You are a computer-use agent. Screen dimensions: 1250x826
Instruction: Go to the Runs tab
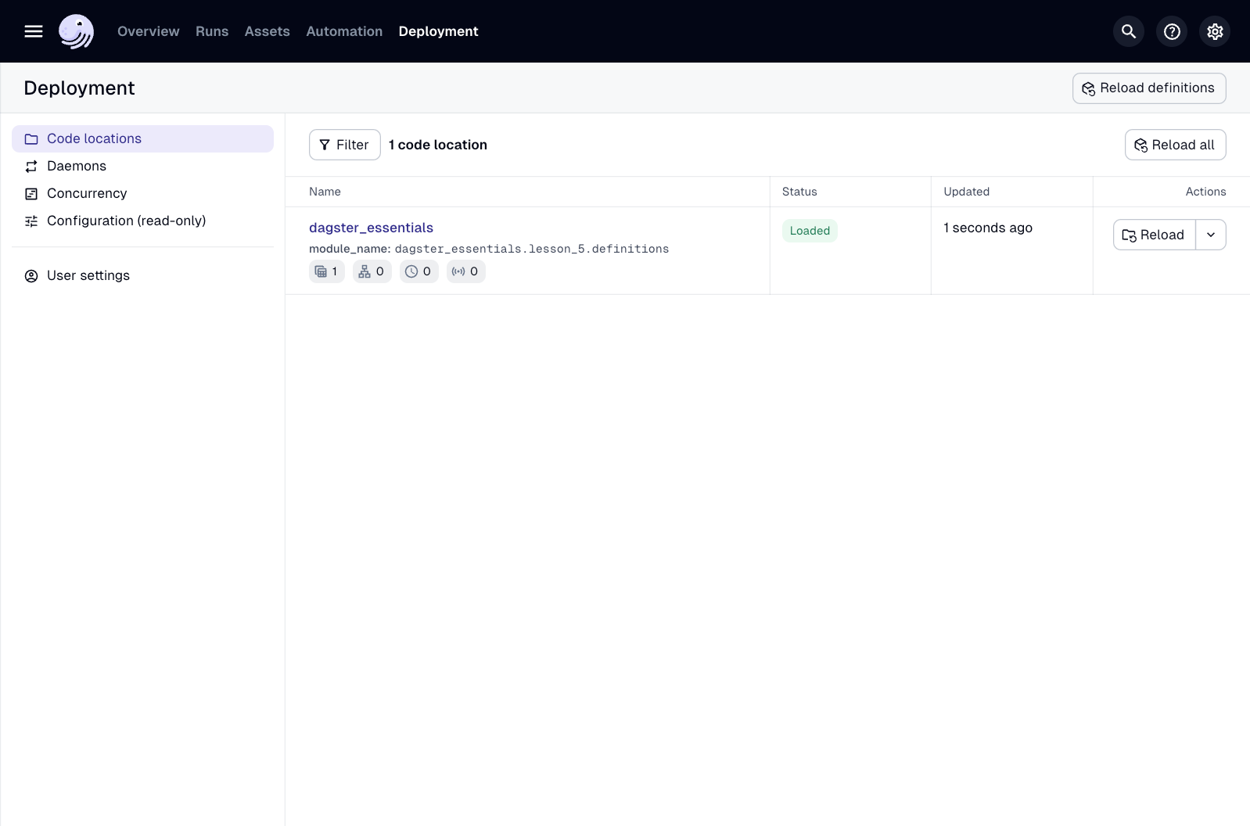pyautogui.click(x=212, y=31)
